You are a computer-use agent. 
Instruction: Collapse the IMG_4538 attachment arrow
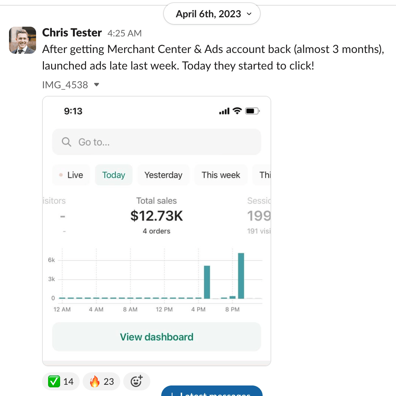pyautogui.click(x=97, y=85)
